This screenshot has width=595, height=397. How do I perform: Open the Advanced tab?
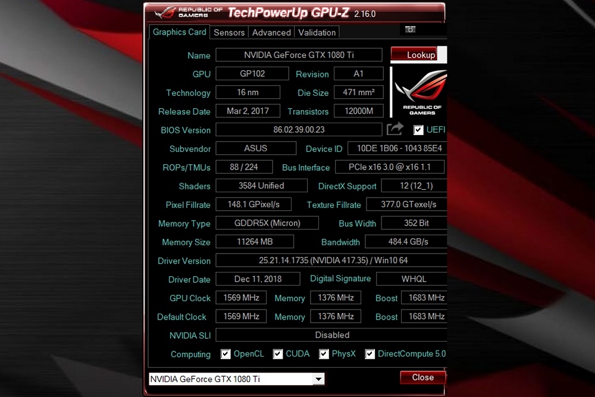click(271, 33)
